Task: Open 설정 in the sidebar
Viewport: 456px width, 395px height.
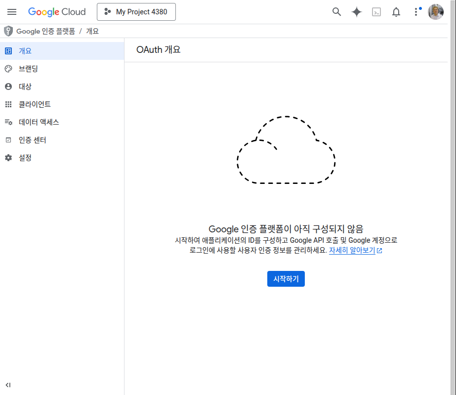Action: click(25, 158)
